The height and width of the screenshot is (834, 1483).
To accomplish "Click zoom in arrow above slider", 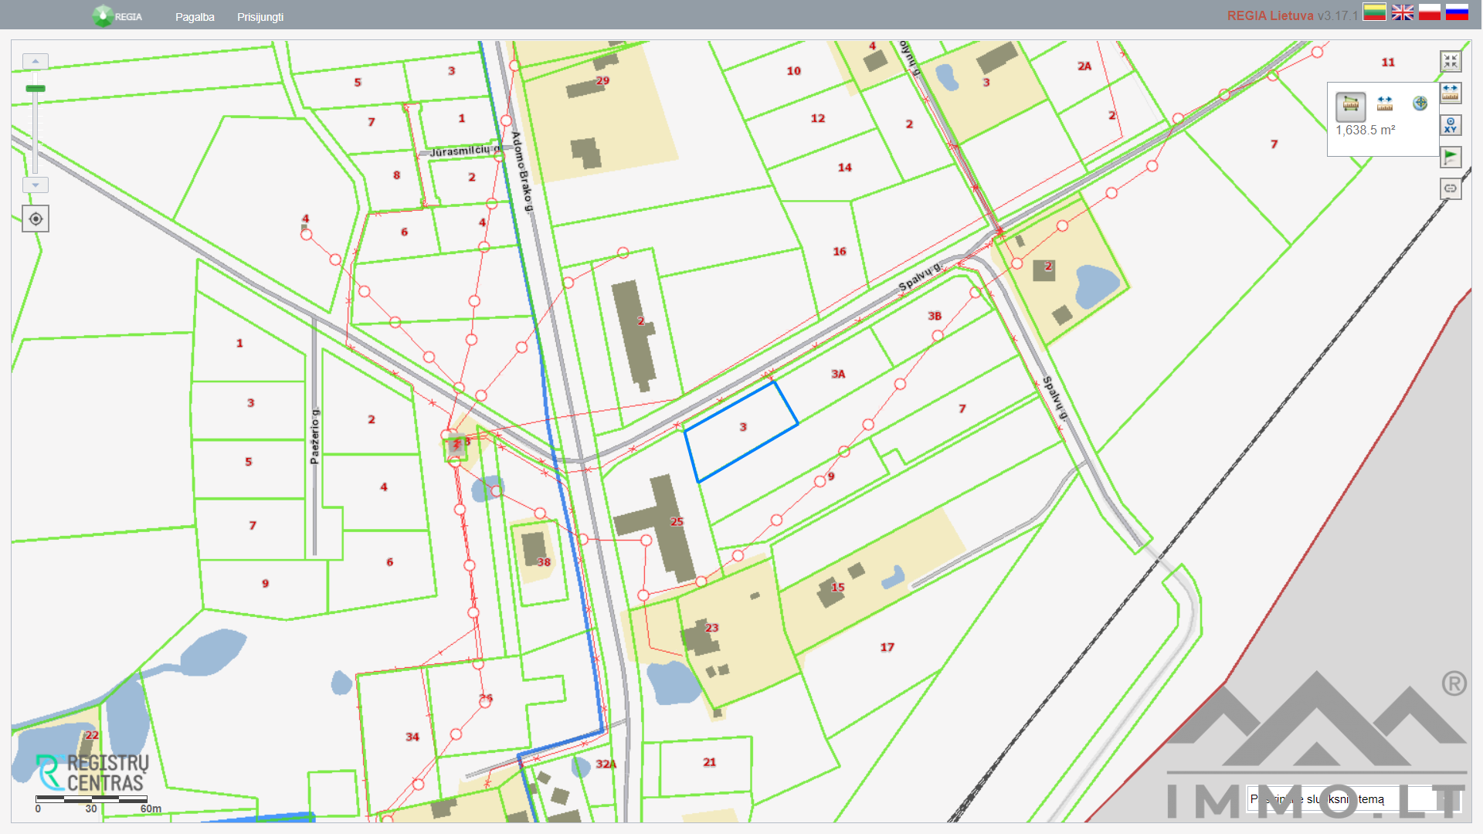I will point(36,61).
